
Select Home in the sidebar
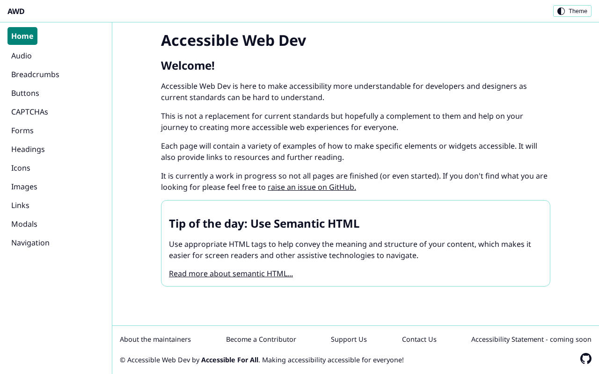click(x=22, y=36)
